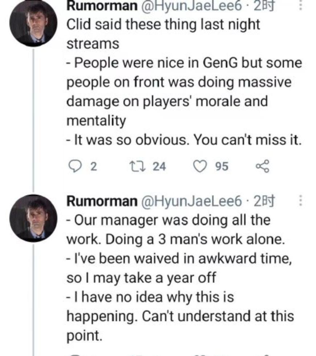
Task: Click the like count 95
Action: [x=222, y=167]
